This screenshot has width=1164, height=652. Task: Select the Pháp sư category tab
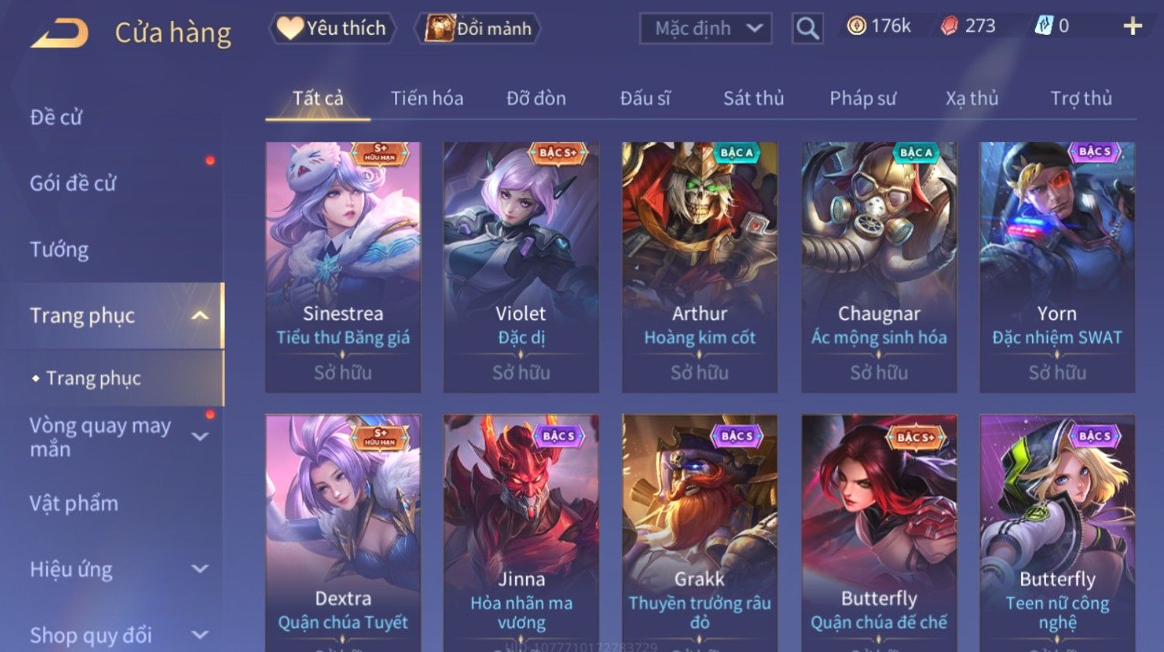862,99
